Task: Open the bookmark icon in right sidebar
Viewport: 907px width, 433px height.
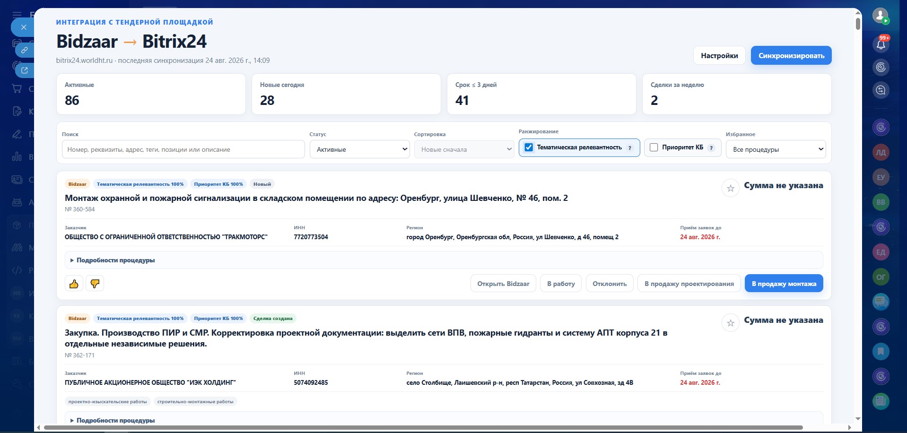Action: [881, 351]
